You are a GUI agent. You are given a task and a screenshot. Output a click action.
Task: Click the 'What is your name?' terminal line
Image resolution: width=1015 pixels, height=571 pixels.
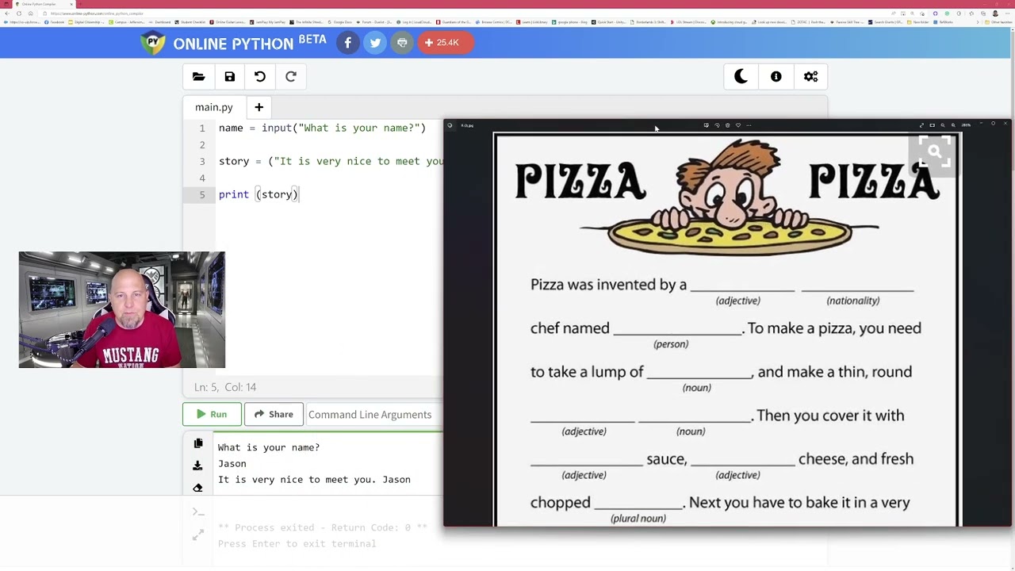coord(269,447)
